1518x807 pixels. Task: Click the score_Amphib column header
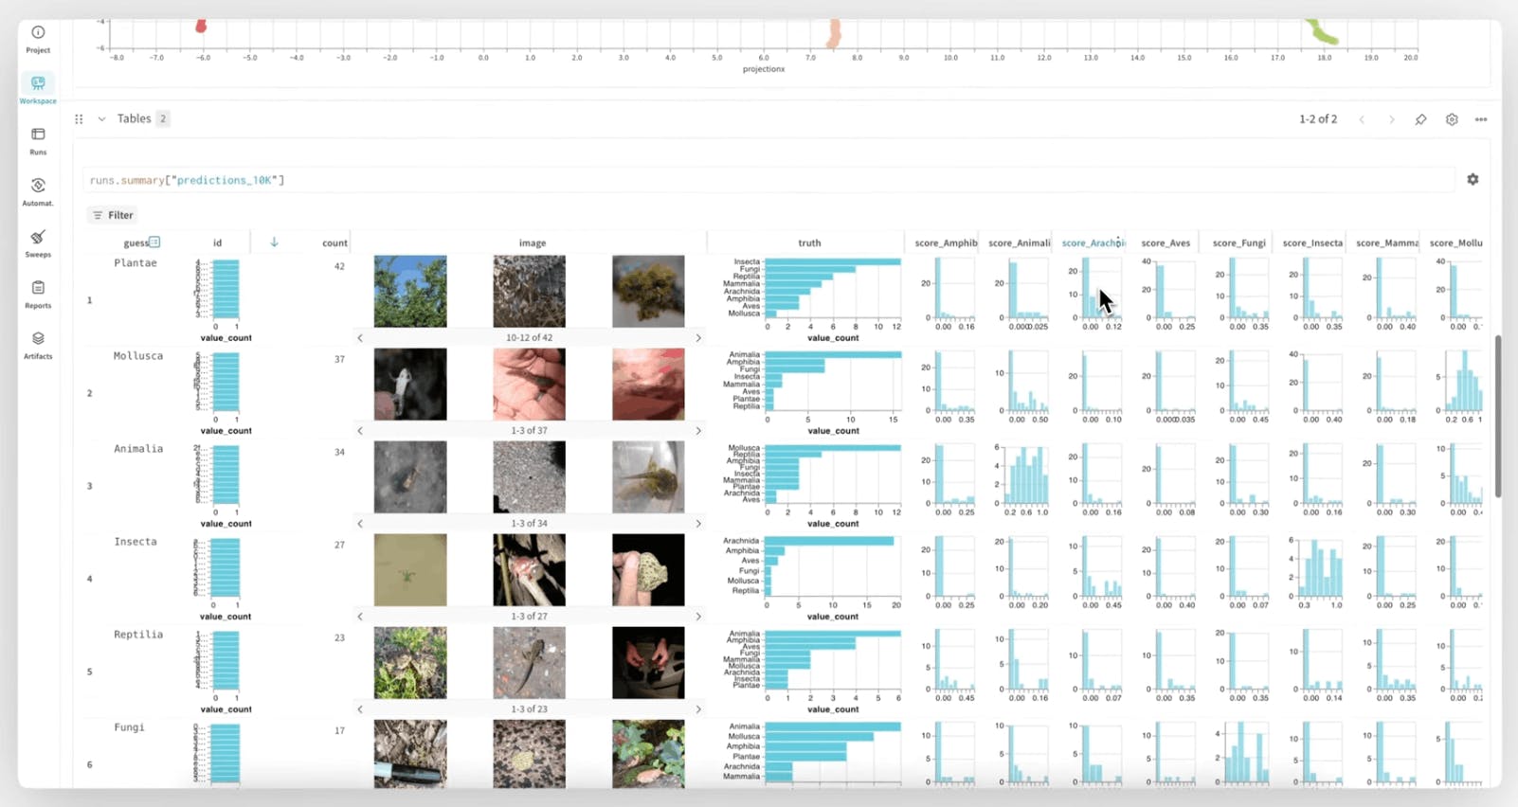pyautogui.click(x=946, y=243)
